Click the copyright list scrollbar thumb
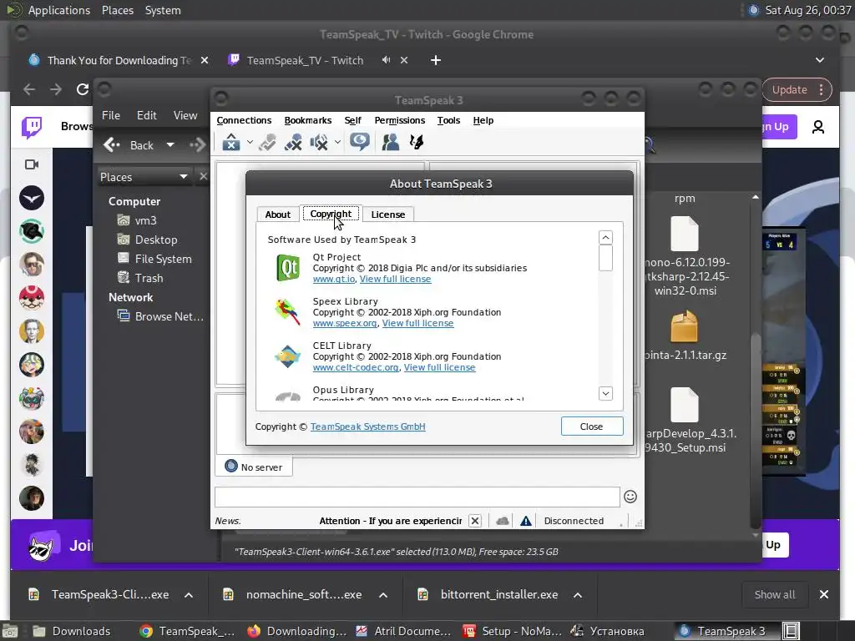The height and width of the screenshot is (641, 855). (605, 258)
